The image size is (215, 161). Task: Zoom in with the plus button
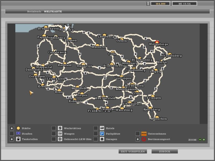coord(204,140)
